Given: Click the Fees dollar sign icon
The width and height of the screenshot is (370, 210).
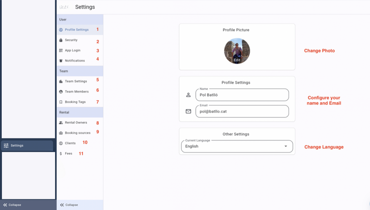Looking at the screenshot, I should (61, 154).
